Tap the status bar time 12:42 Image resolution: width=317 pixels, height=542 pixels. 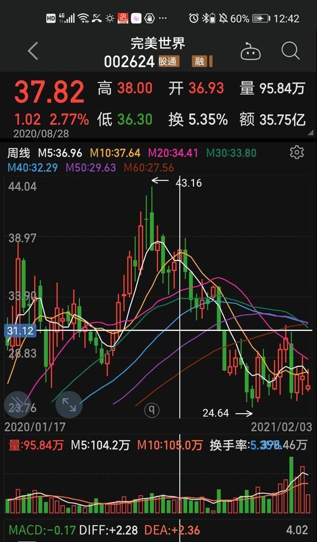tap(286, 18)
